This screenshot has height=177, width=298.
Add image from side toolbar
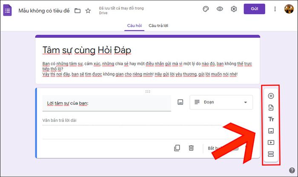pyautogui.click(x=271, y=131)
